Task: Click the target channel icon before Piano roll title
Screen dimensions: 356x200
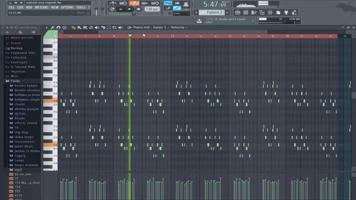Action: click(130, 27)
